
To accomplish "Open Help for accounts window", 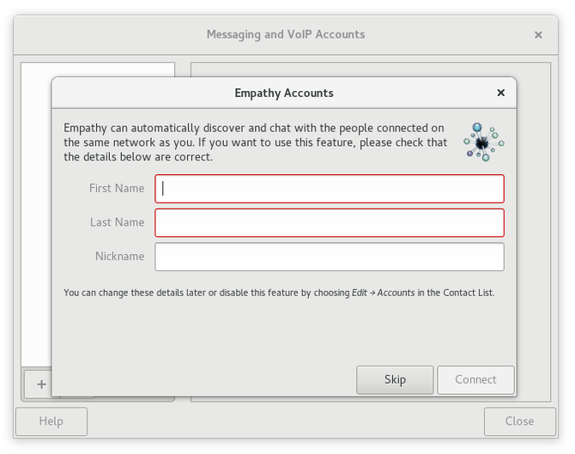I will tap(51, 421).
